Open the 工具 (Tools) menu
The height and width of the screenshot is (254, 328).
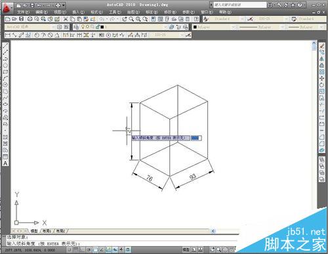(115, 12)
